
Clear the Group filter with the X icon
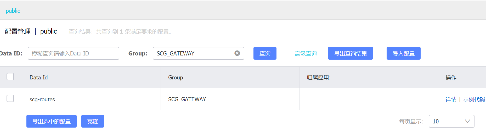[x=237, y=53]
